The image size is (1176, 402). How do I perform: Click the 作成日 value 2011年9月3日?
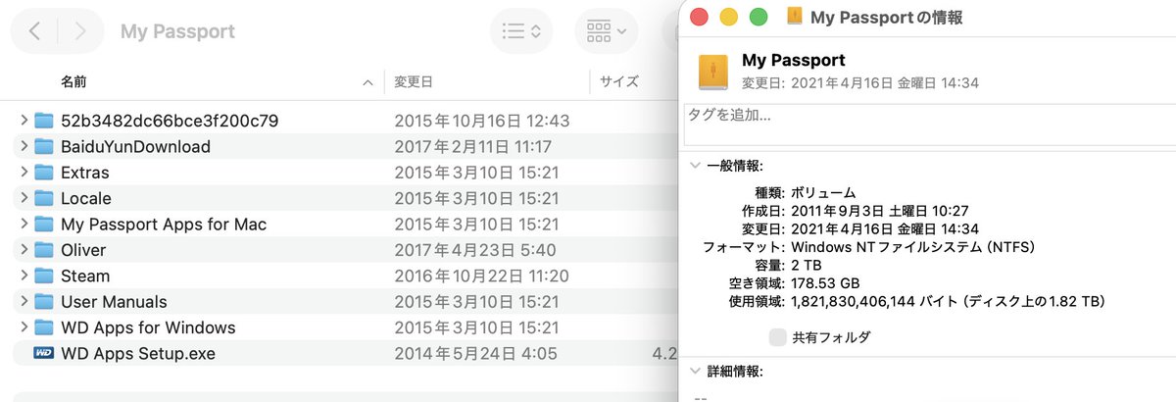pyautogui.click(x=880, y=211)
